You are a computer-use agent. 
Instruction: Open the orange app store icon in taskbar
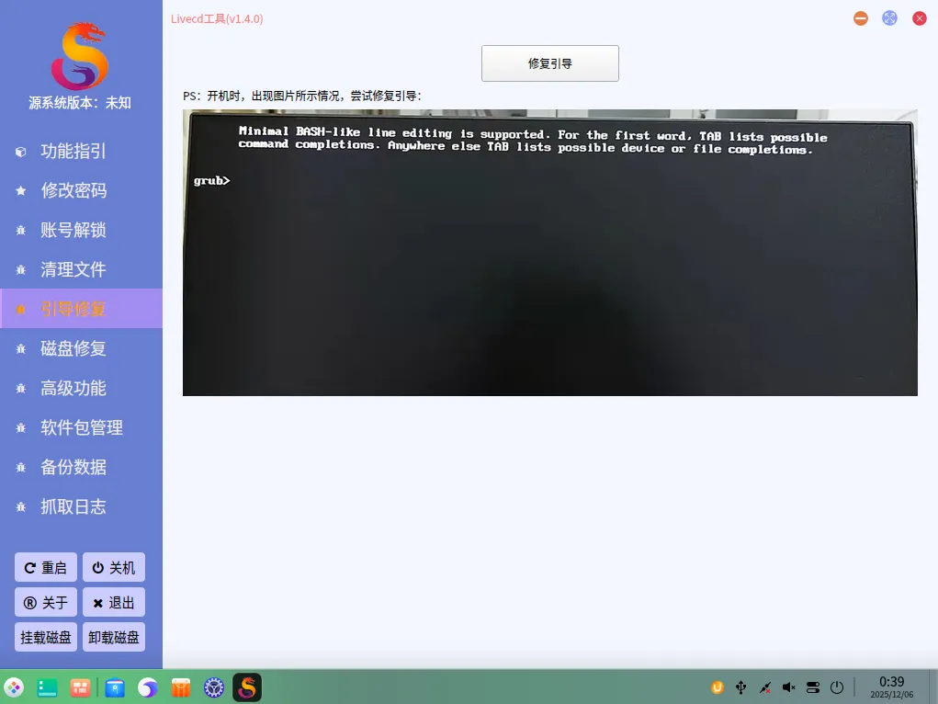coord(180,687)
